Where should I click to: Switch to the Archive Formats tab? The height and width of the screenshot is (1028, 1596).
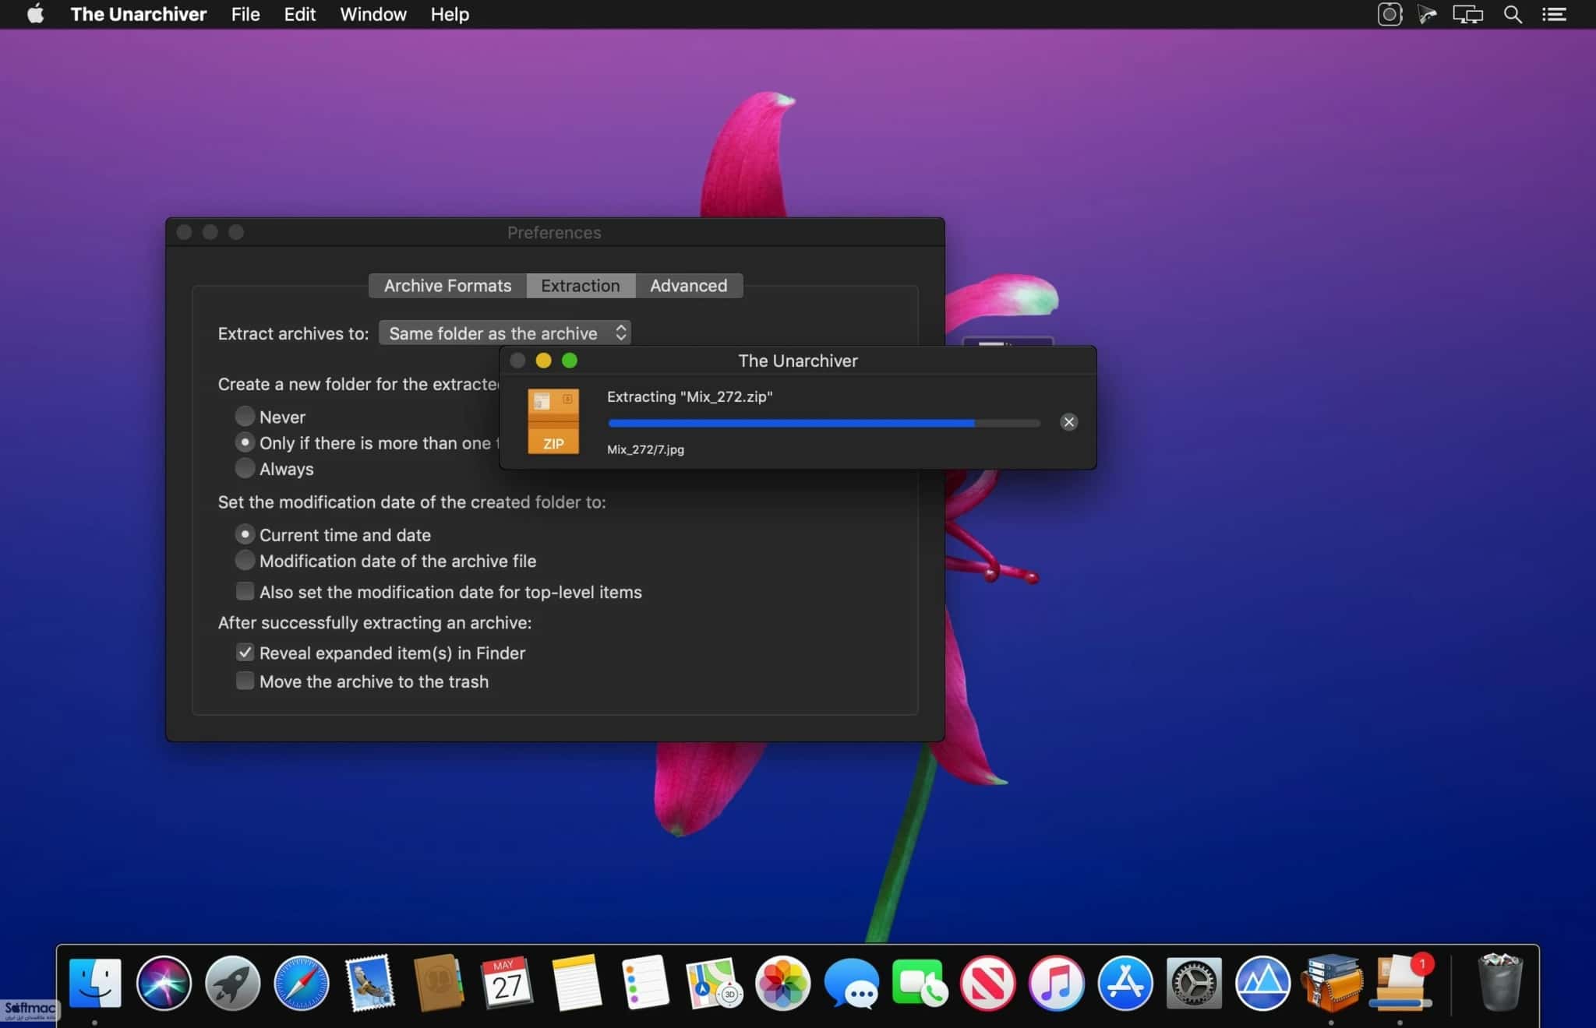(447, 286)
